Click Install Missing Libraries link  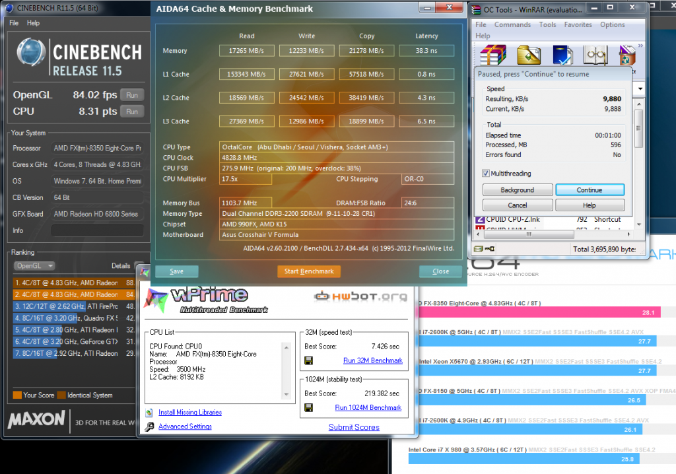click(x=190, y=413)
